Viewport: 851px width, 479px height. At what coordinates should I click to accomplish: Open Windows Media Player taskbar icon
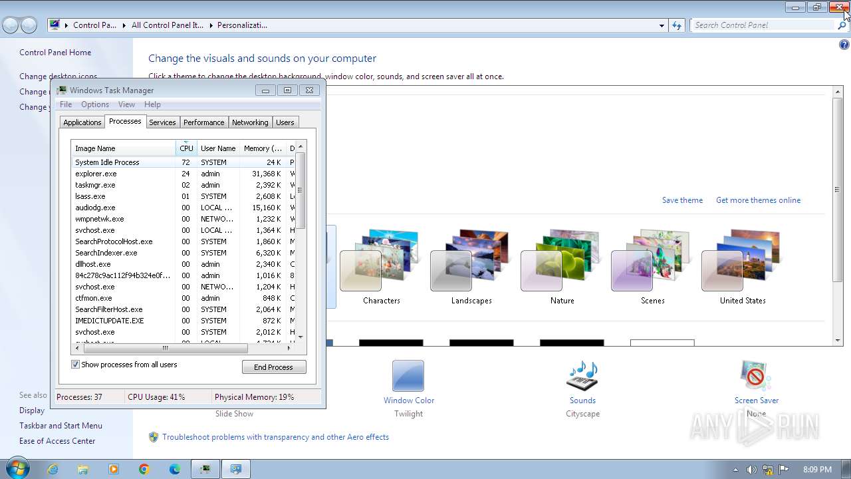[x=114, y=469]
